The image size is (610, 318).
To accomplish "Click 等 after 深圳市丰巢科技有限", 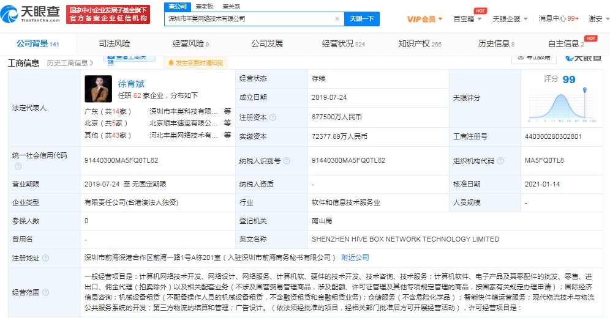I will coord(227,111).
